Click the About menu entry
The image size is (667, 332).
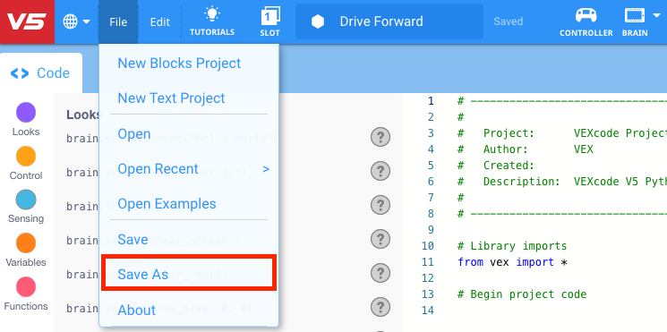tap(137, 311)
